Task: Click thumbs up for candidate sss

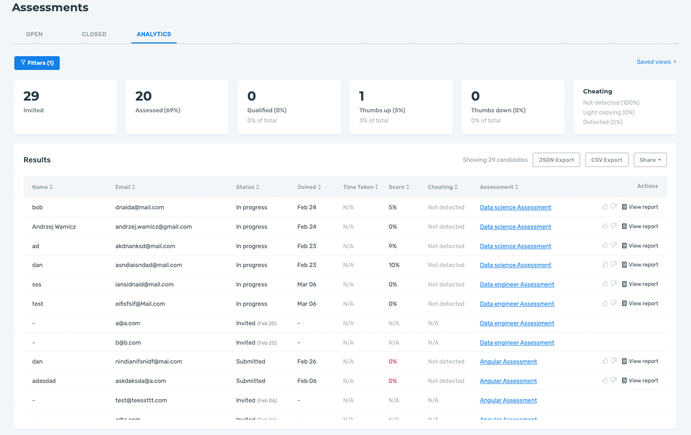Action: [x=605, y=284]
